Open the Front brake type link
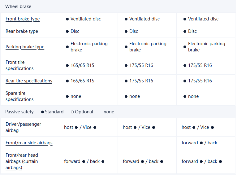This screenshot has height=175, width=237. tap(23, 19)
